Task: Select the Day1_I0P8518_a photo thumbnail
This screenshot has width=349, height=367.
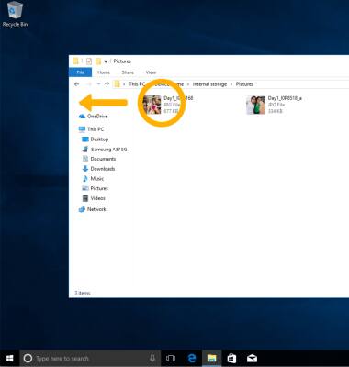Action: [x=256, y=105]
